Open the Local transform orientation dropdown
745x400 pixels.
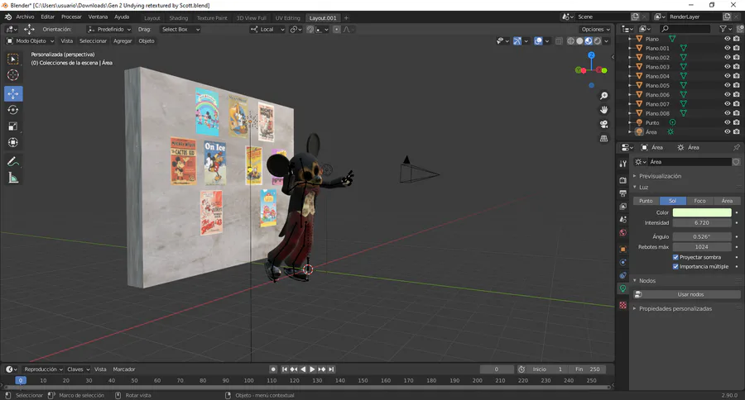pos(267,30)
